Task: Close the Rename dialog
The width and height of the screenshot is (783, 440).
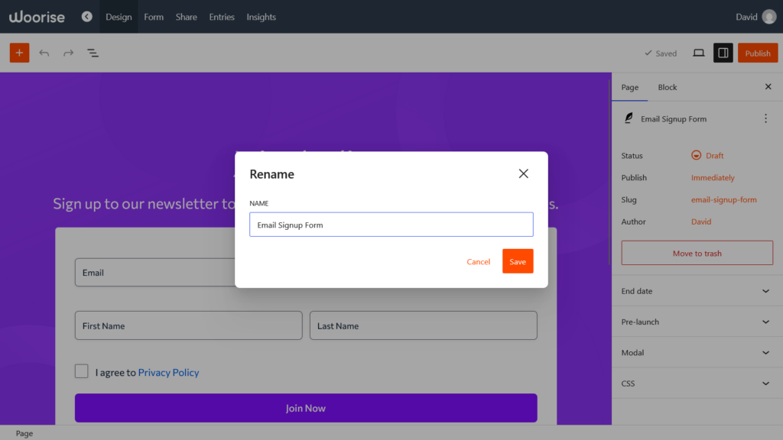Action: (x=523, y=173)
